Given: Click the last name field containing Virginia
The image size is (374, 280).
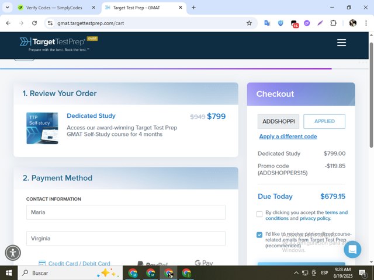Looking at the screenshot, I should coord(126,239).
